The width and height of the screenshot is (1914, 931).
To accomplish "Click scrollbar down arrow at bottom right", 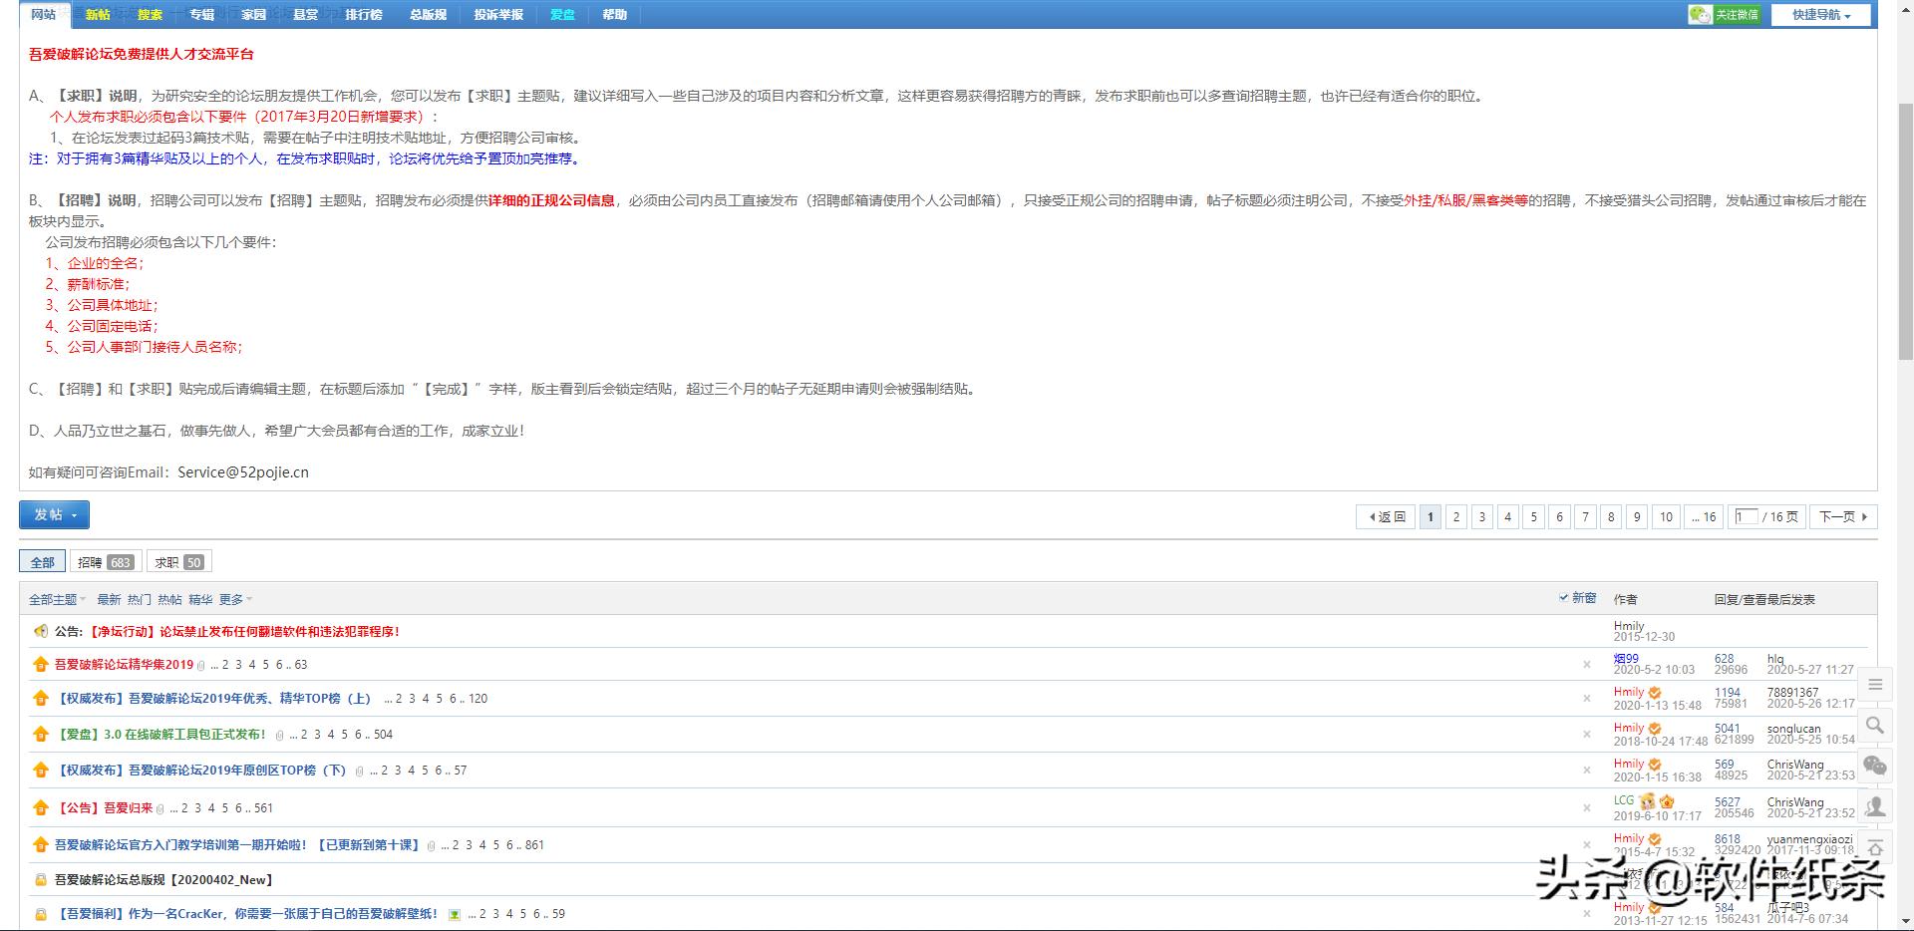I will (1905, 922).
